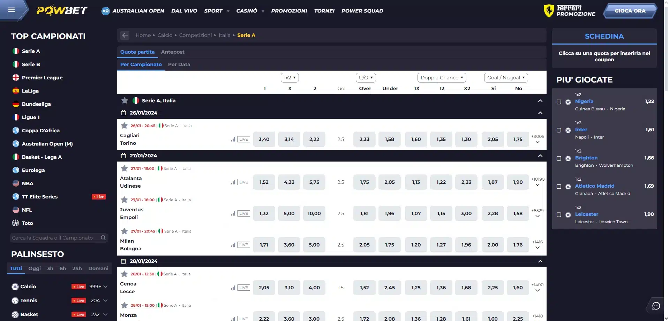Open Premier League in Top Campionati
This screenshot has width=669, height=321.
(42, 78)
